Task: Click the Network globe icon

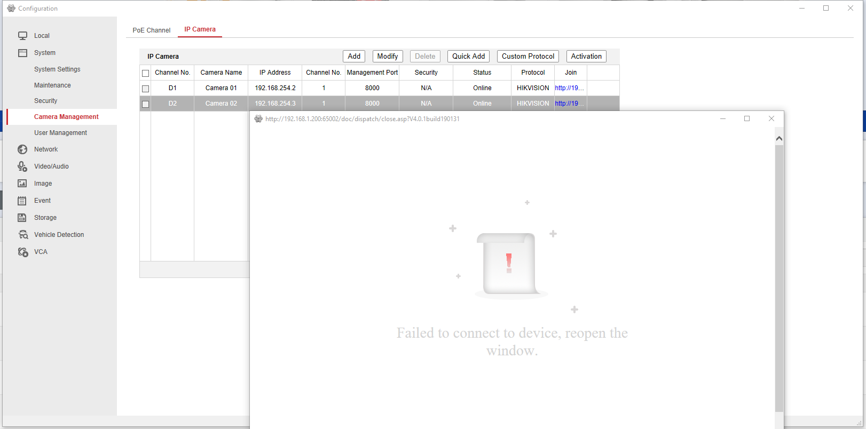Action: pyautogui.click(x=22, y=149)
